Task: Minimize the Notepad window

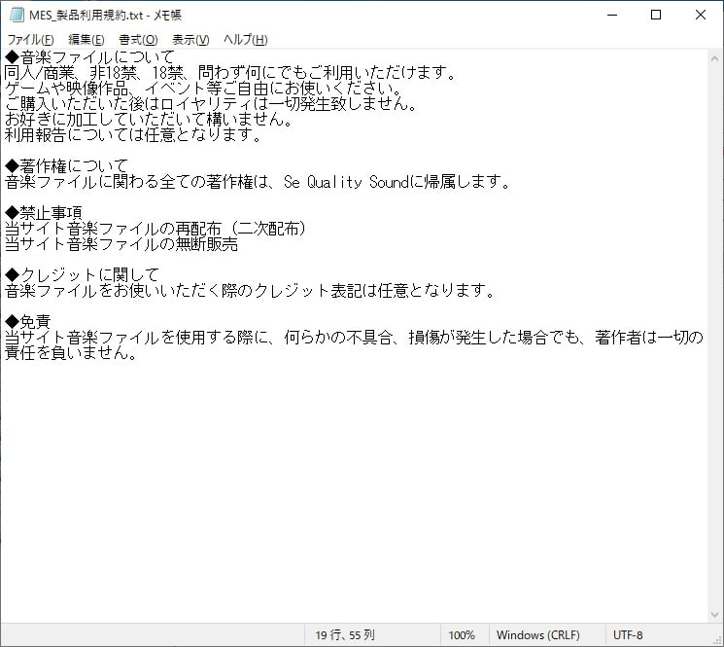Action: pyautogui.click(x=610, y=15)
